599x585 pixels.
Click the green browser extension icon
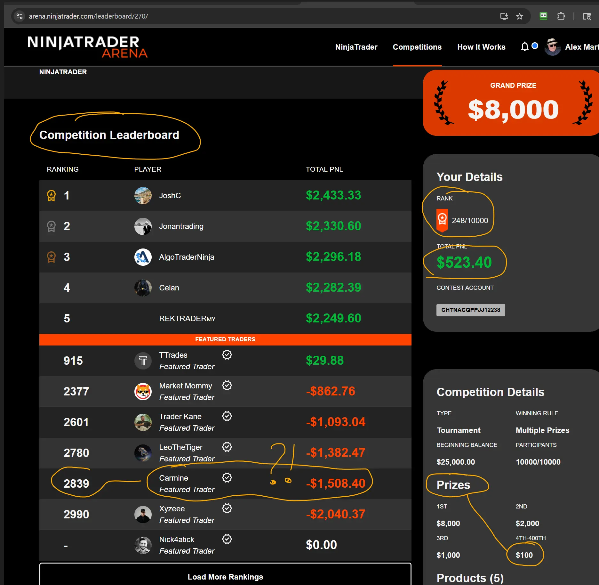point(543,16)
